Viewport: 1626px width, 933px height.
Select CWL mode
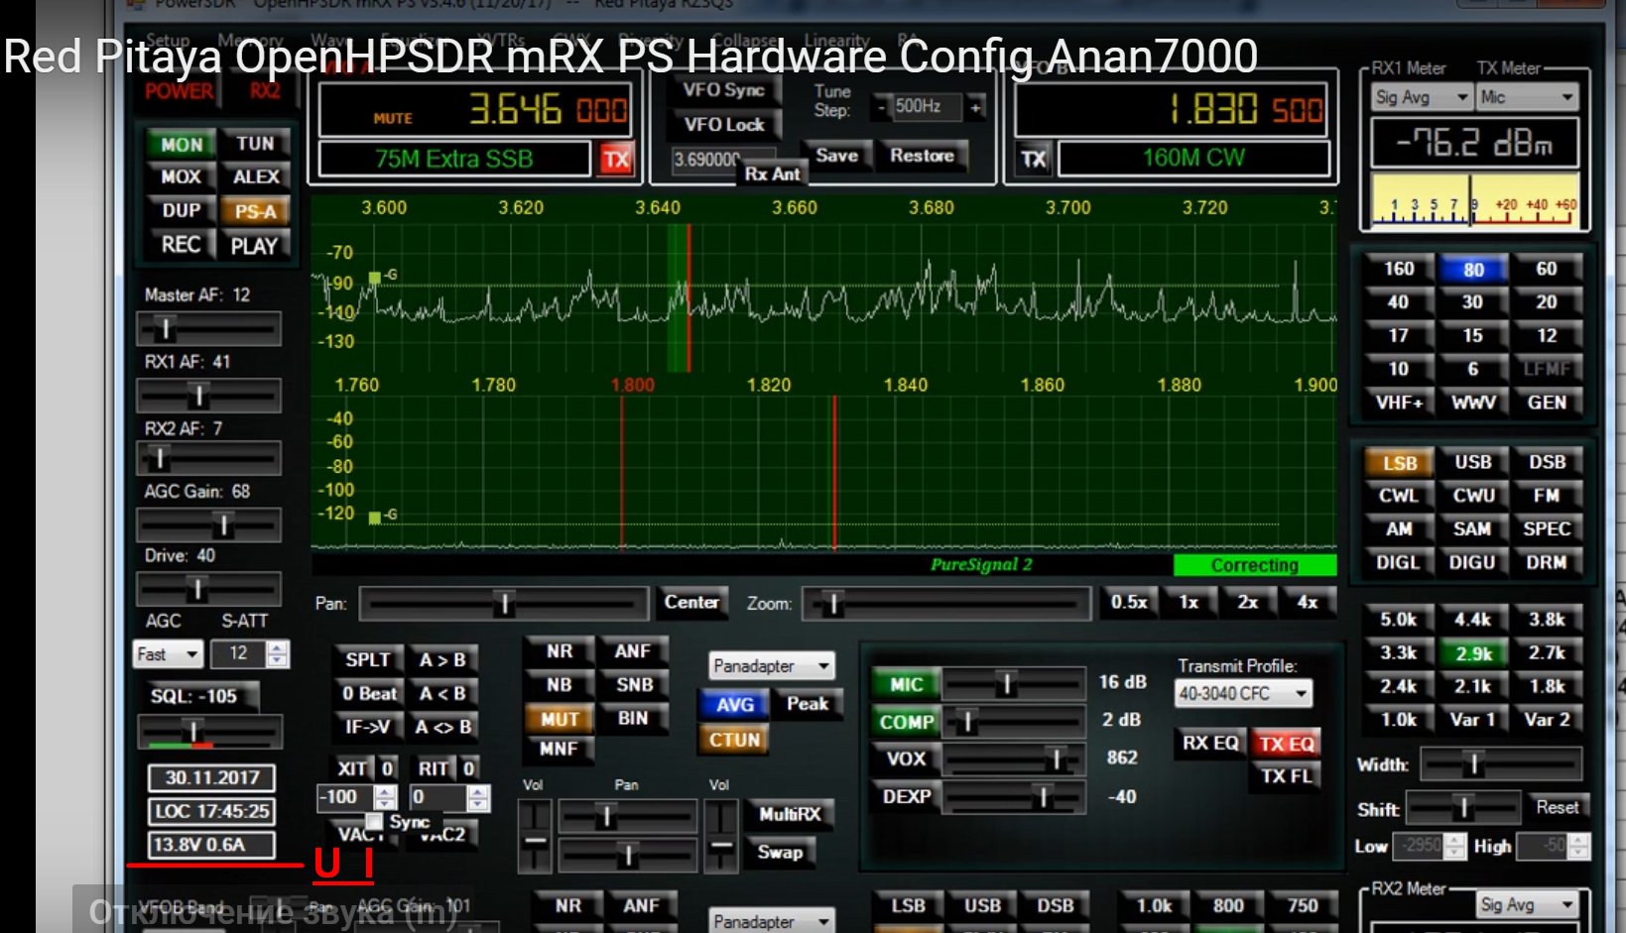pyautogui.click(x=1399, y=496)
